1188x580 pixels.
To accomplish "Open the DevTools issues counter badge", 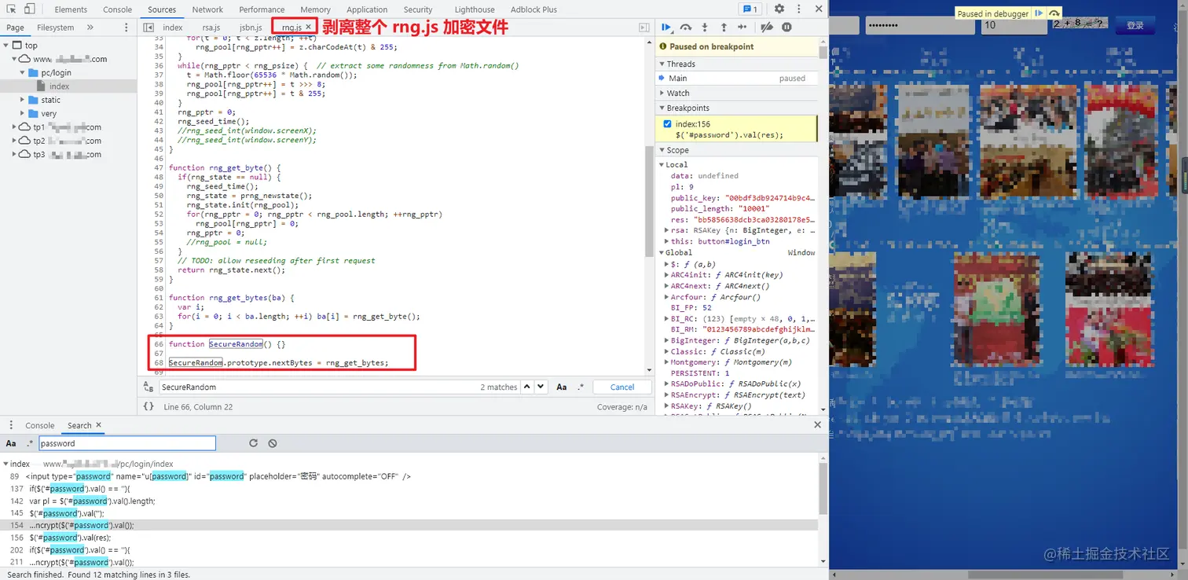I will tap(750, 9).
